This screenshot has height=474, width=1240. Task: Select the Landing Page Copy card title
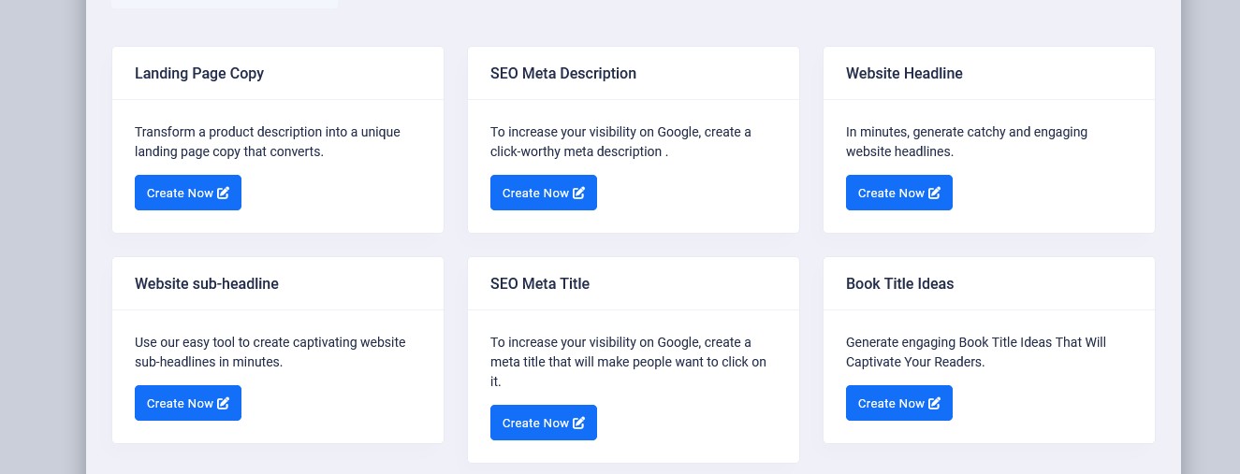[199, 73]
